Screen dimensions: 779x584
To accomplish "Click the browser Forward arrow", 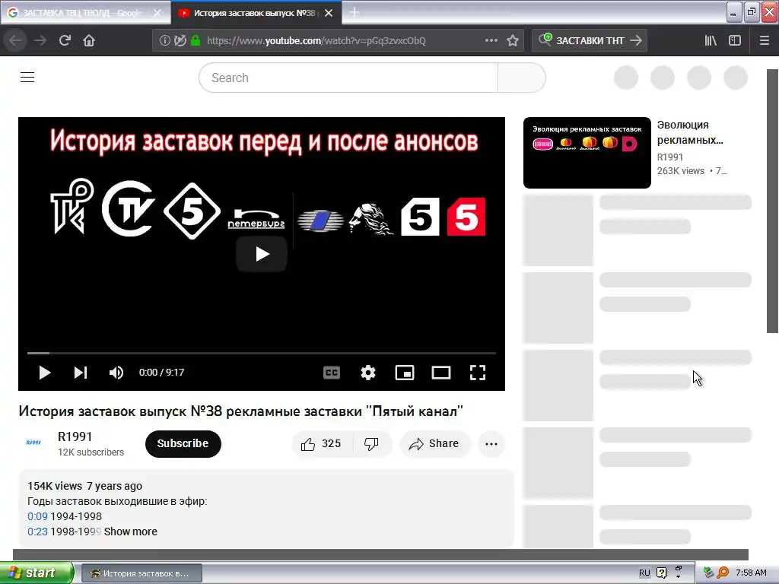I will point(40,40).
